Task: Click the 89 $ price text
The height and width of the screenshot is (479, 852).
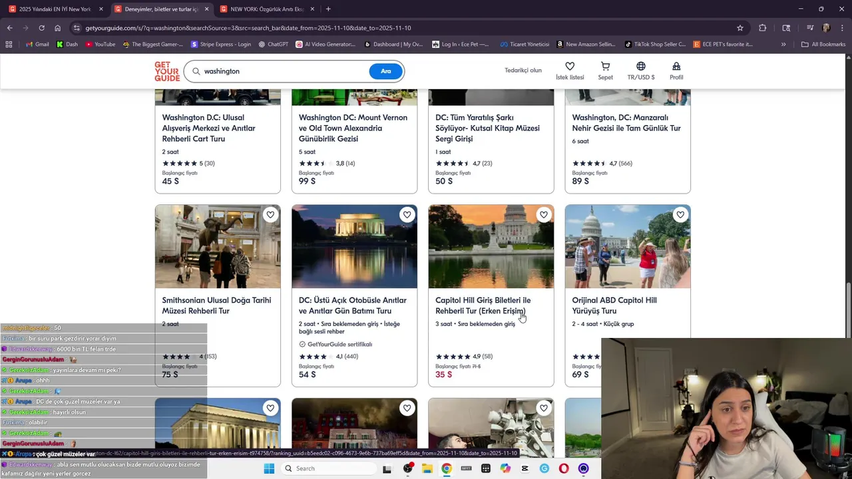Action: tap(580, 182)
